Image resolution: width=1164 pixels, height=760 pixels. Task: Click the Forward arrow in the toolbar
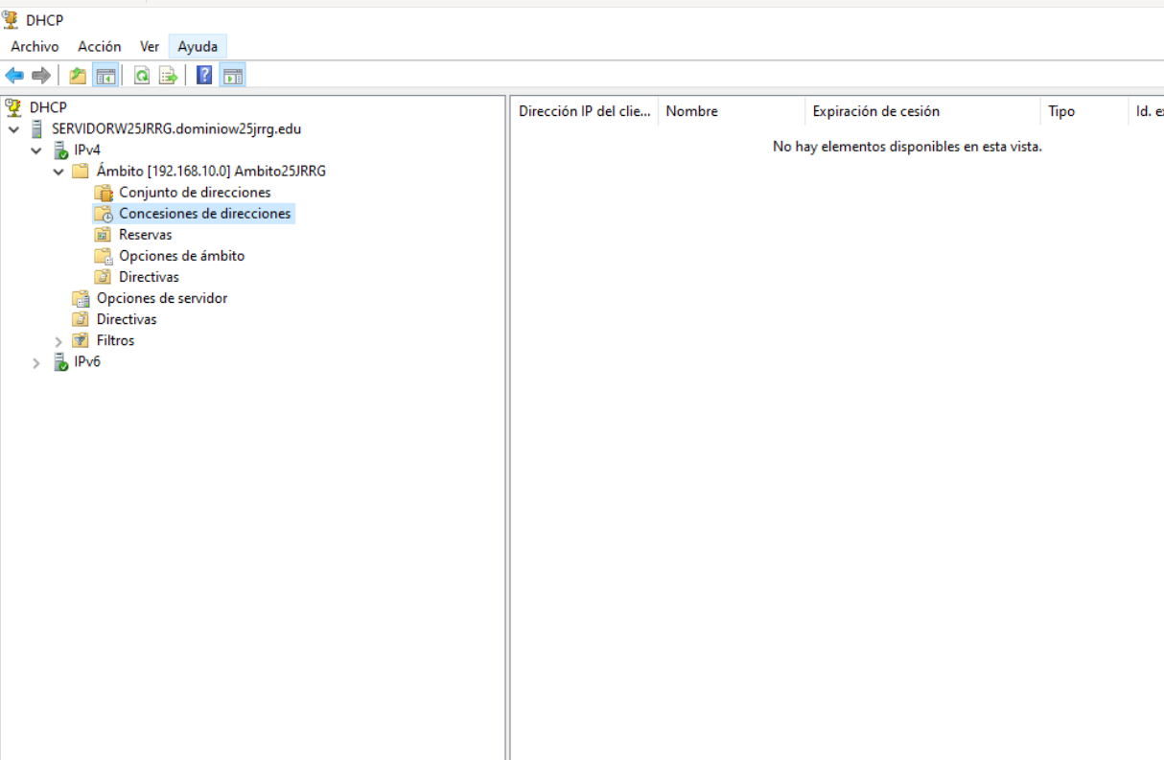coord(41,76)
